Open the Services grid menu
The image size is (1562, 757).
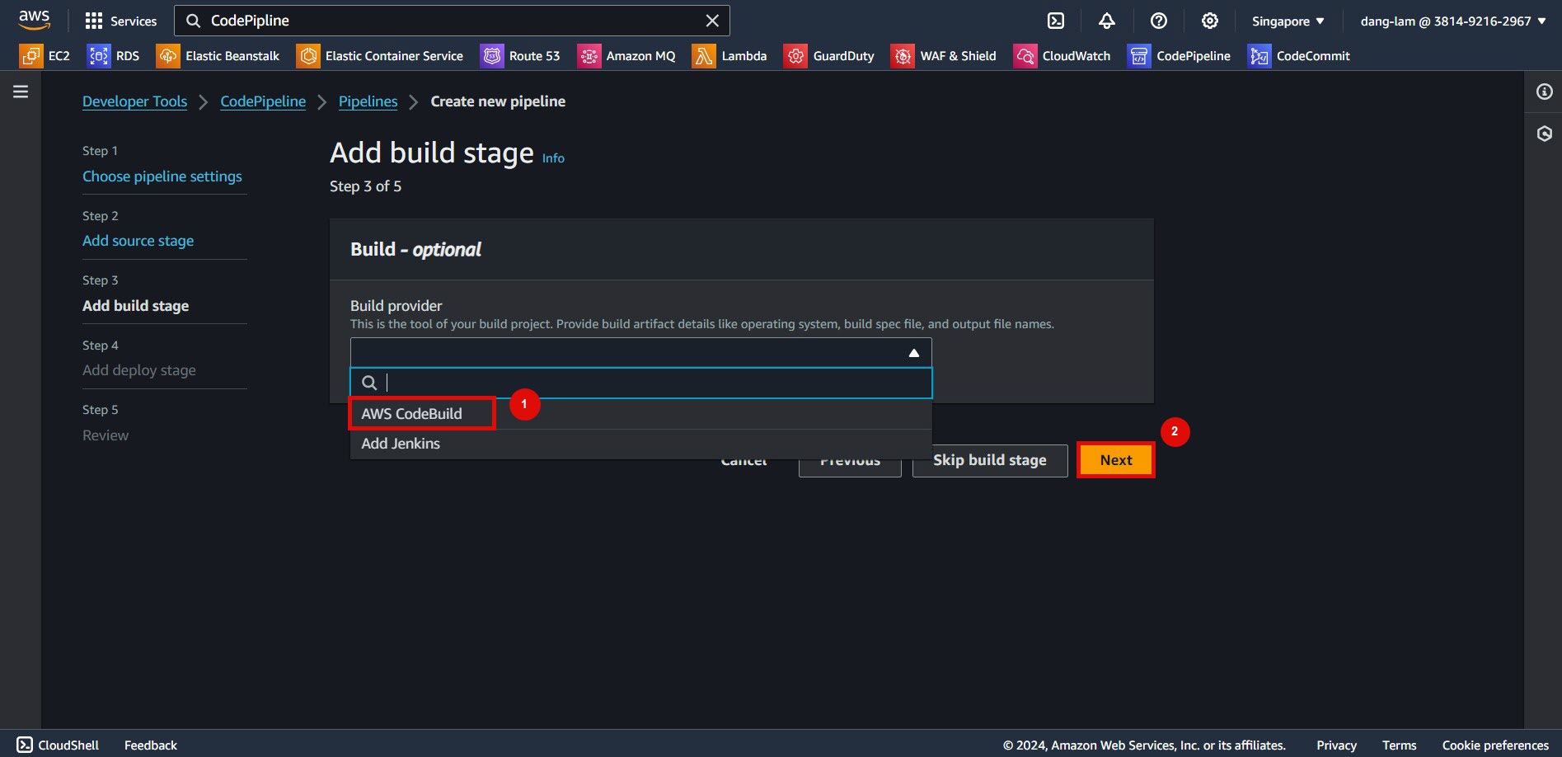point(120,21)
